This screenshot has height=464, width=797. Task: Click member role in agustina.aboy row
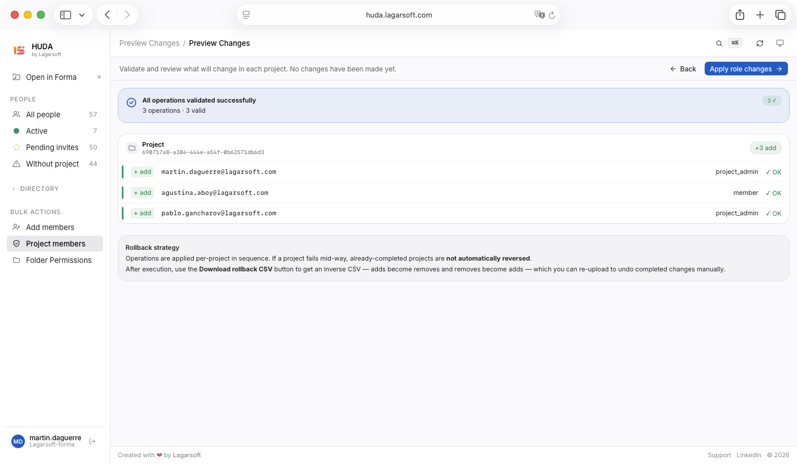click(x=745, y=193)
